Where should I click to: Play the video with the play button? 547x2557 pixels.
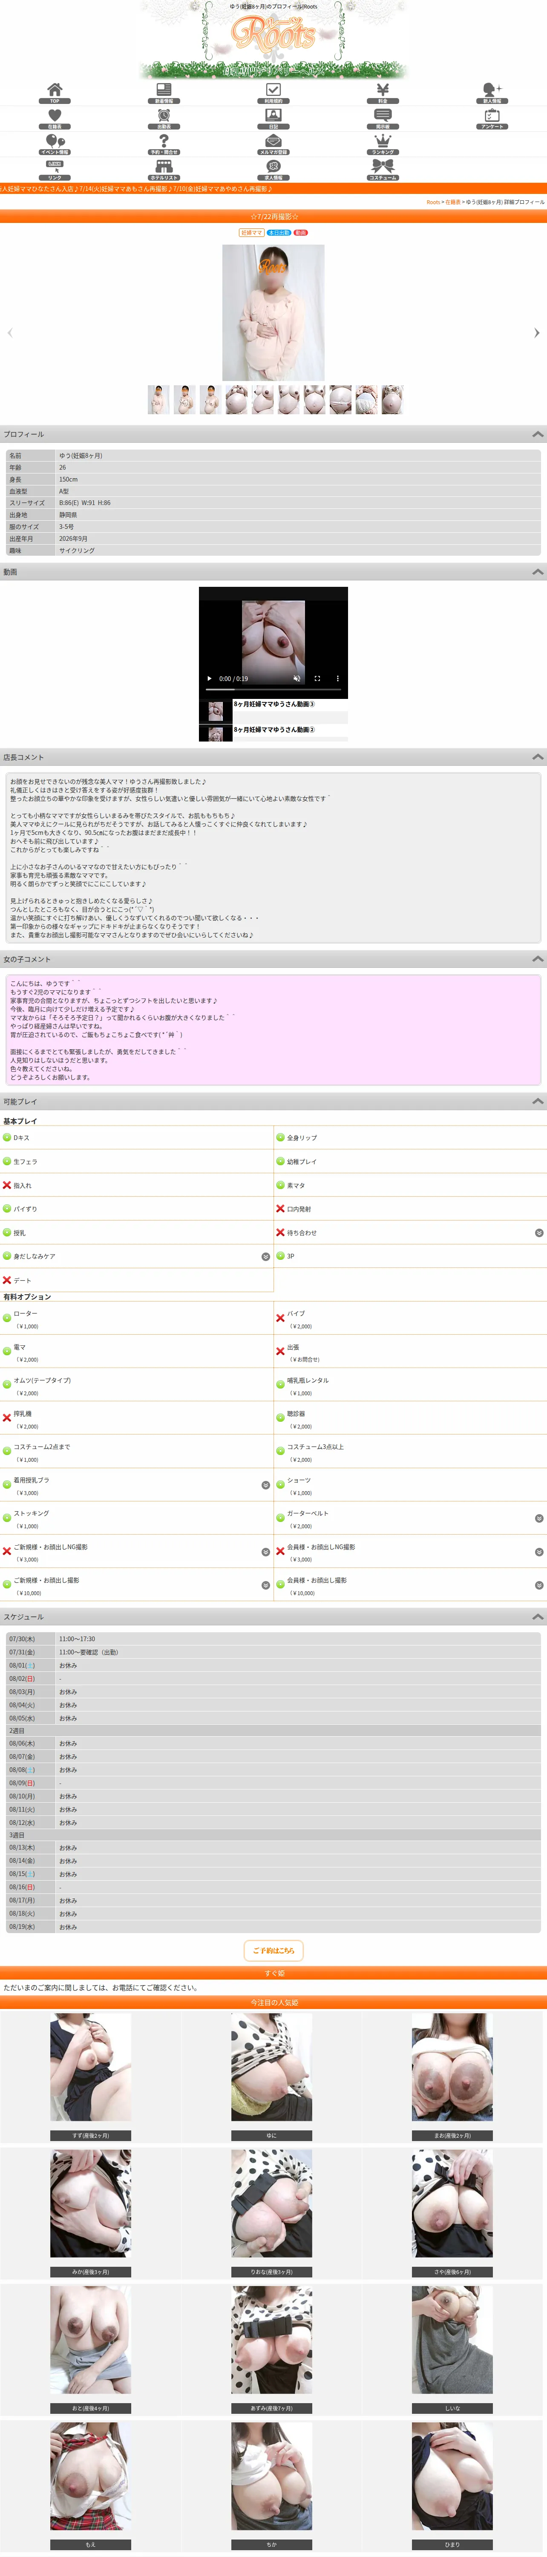pos(210,678)
